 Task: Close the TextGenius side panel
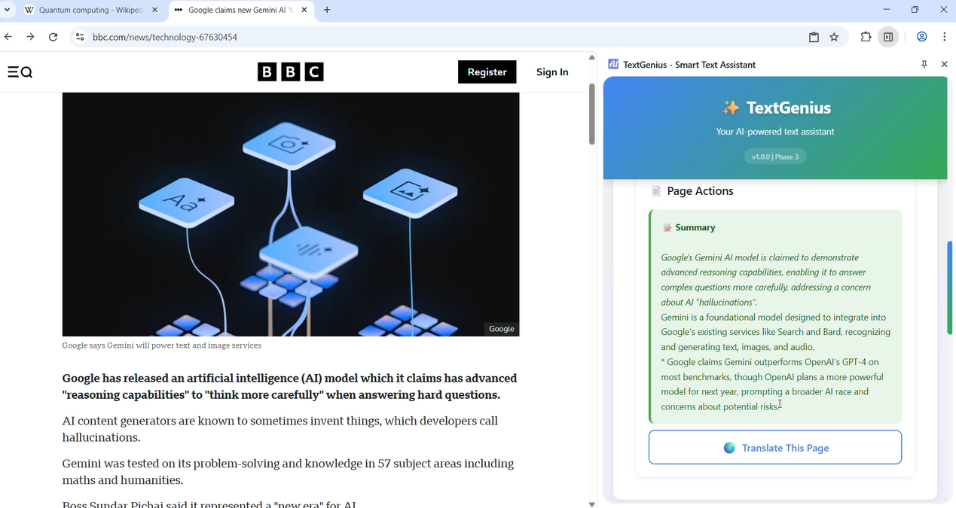pos(944,65)
